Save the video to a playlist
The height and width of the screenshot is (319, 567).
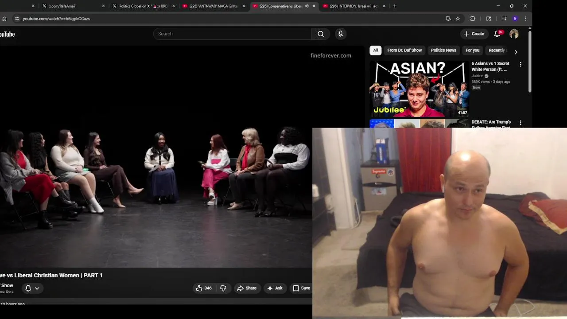(x=301, y=288)
